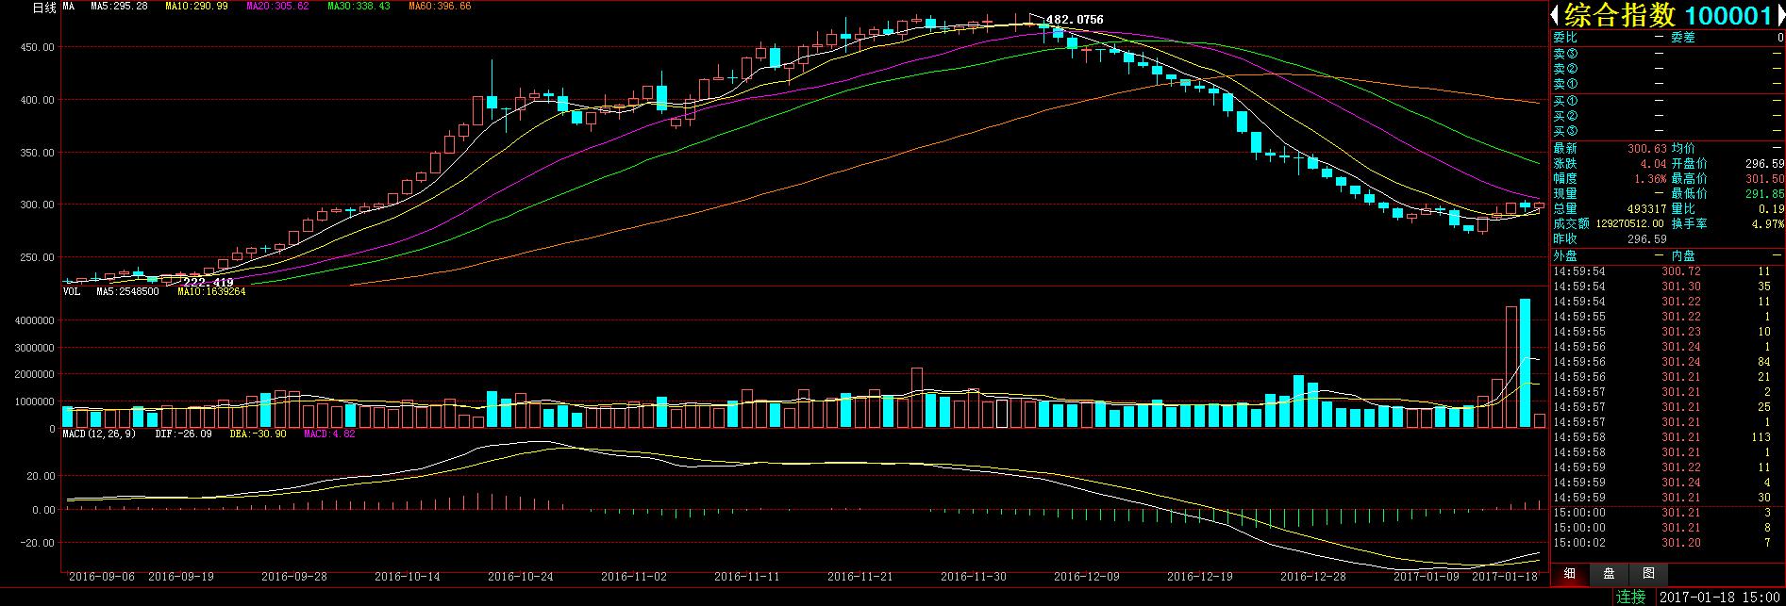Click the 买③ order row
Screen dimensions: 1786x606
(x=1668, y=131)
